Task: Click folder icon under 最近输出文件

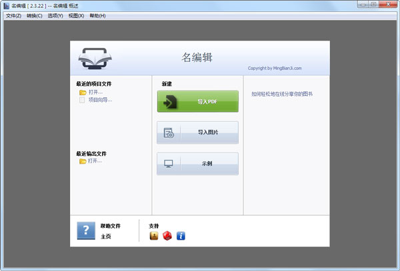Action: click(83, 161)
